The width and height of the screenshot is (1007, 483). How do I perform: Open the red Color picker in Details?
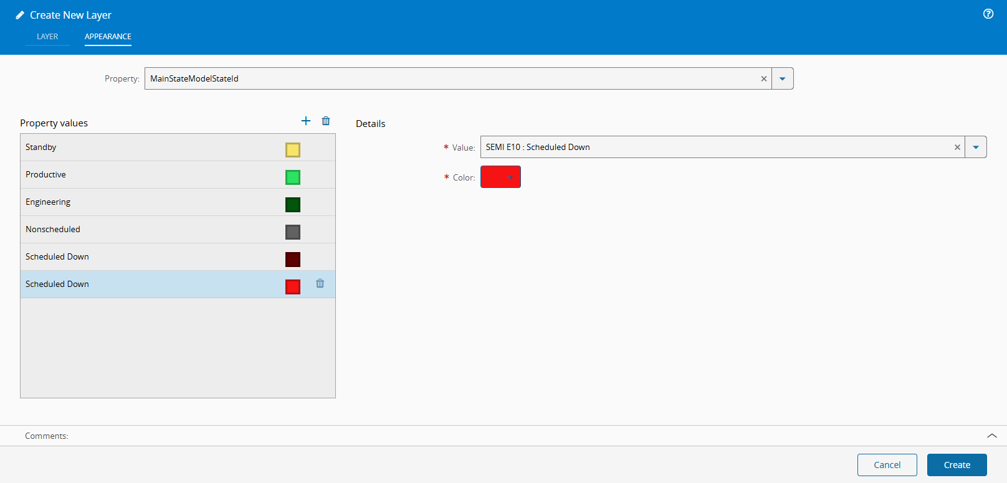pyautogui.click(x=500, y=177)
